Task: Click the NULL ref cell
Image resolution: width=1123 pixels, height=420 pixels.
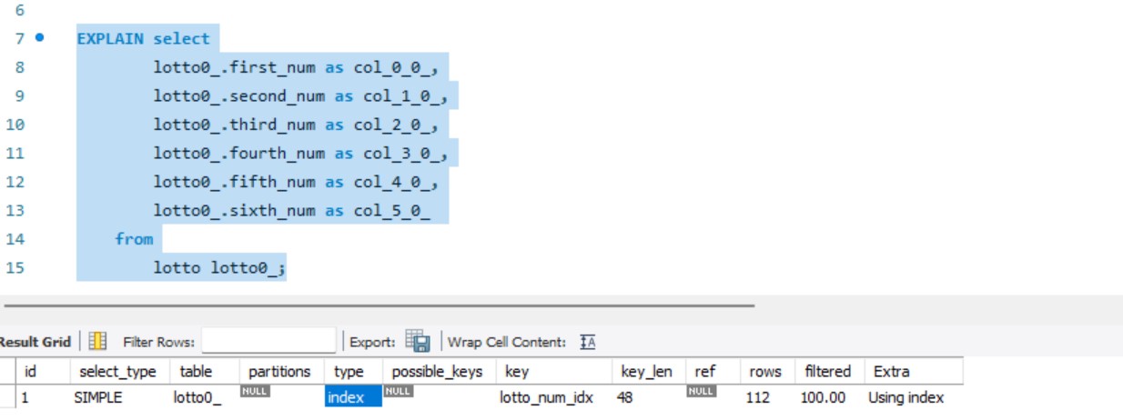Action: [712, 397]
